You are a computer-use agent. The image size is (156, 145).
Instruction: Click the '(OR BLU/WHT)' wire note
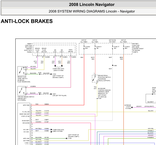(x=149, y=106)
